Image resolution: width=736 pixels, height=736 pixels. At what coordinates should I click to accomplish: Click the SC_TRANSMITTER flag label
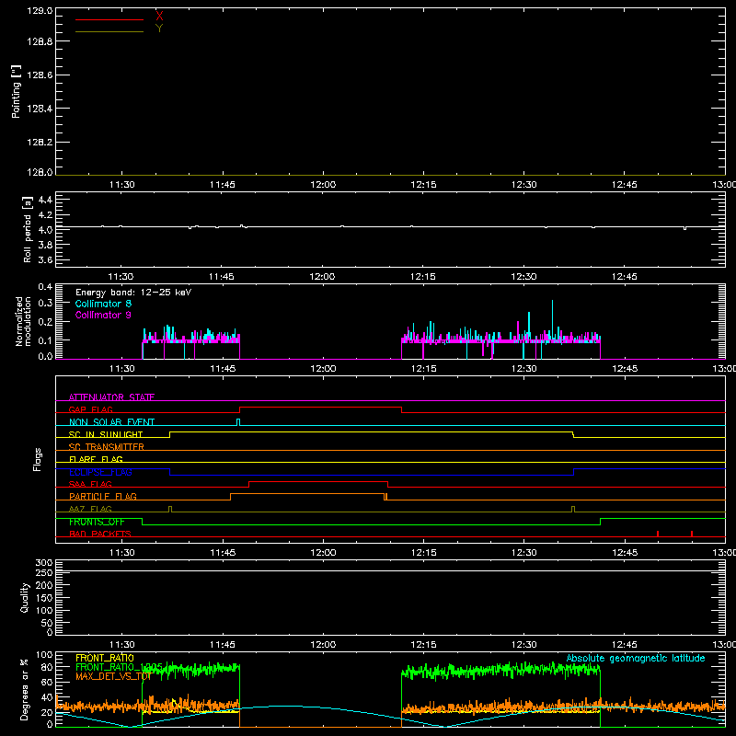tap(107, 447)
